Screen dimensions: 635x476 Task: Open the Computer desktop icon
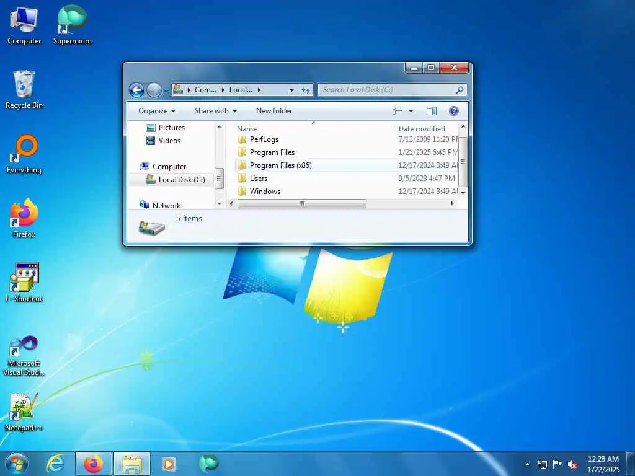pyautogui.click(x=24, y=26)
